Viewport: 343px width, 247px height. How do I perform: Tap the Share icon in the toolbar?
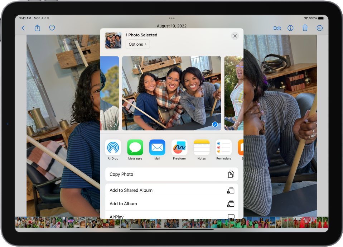click(x=37, y=28)
